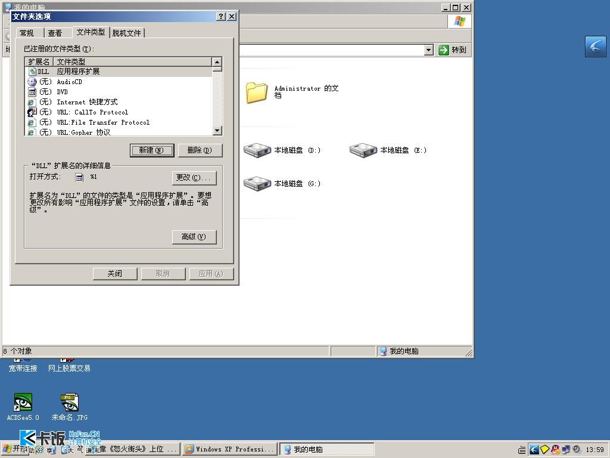610x458 pixels.
Task: Click the floating Thunder bird icon on the desktop
Action: (596, 47)
